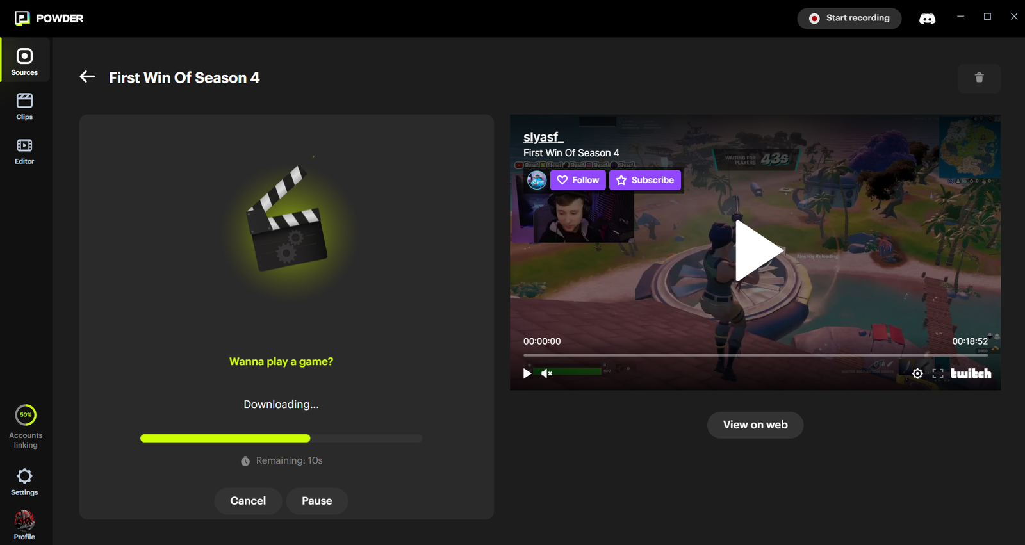Viewport: 1025px width, 545px height.
Task: Pause the download
Action: pyautogui.click(x=316, y=501)
